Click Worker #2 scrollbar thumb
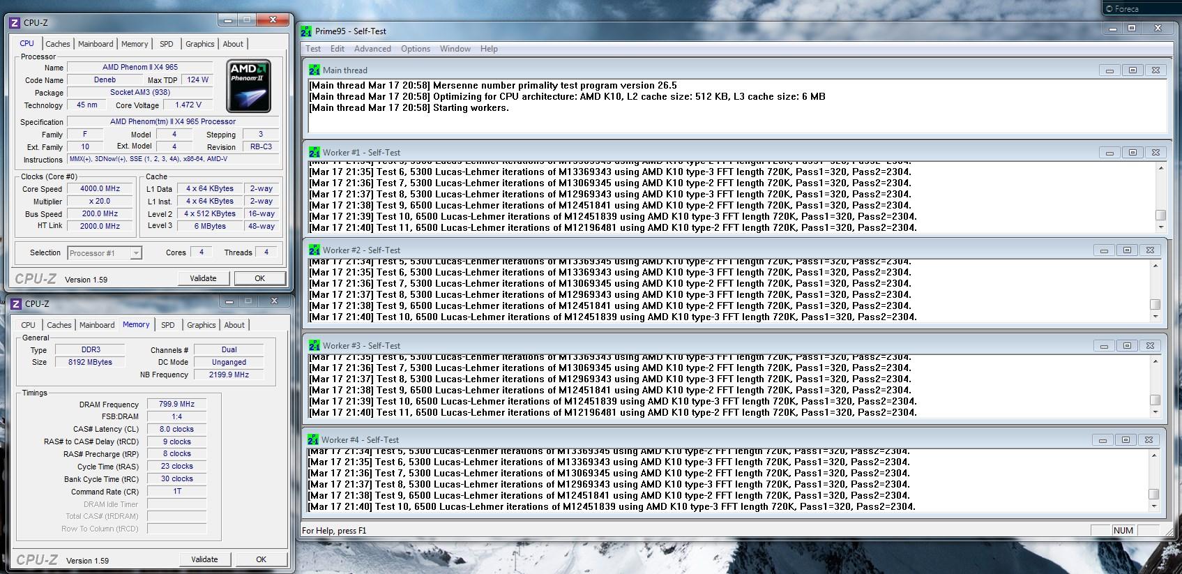 pyautogui.click(x=1155, y=305)
